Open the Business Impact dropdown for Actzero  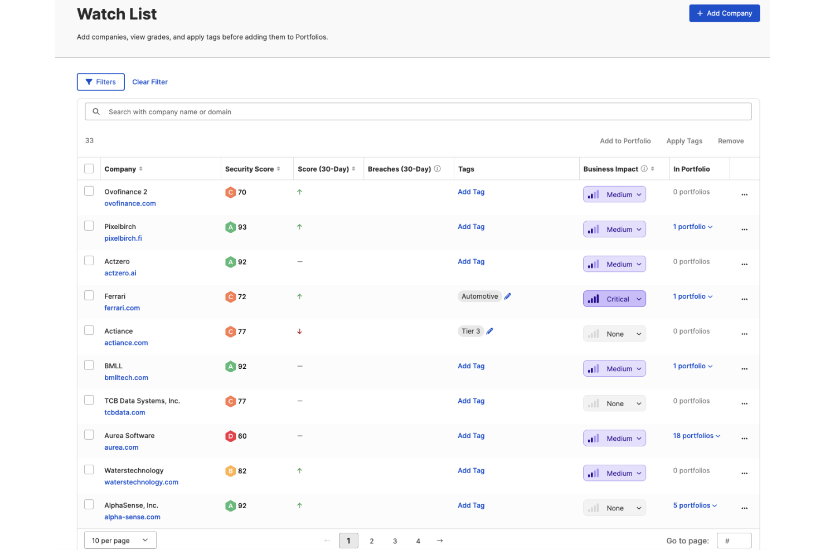point(614,264)
